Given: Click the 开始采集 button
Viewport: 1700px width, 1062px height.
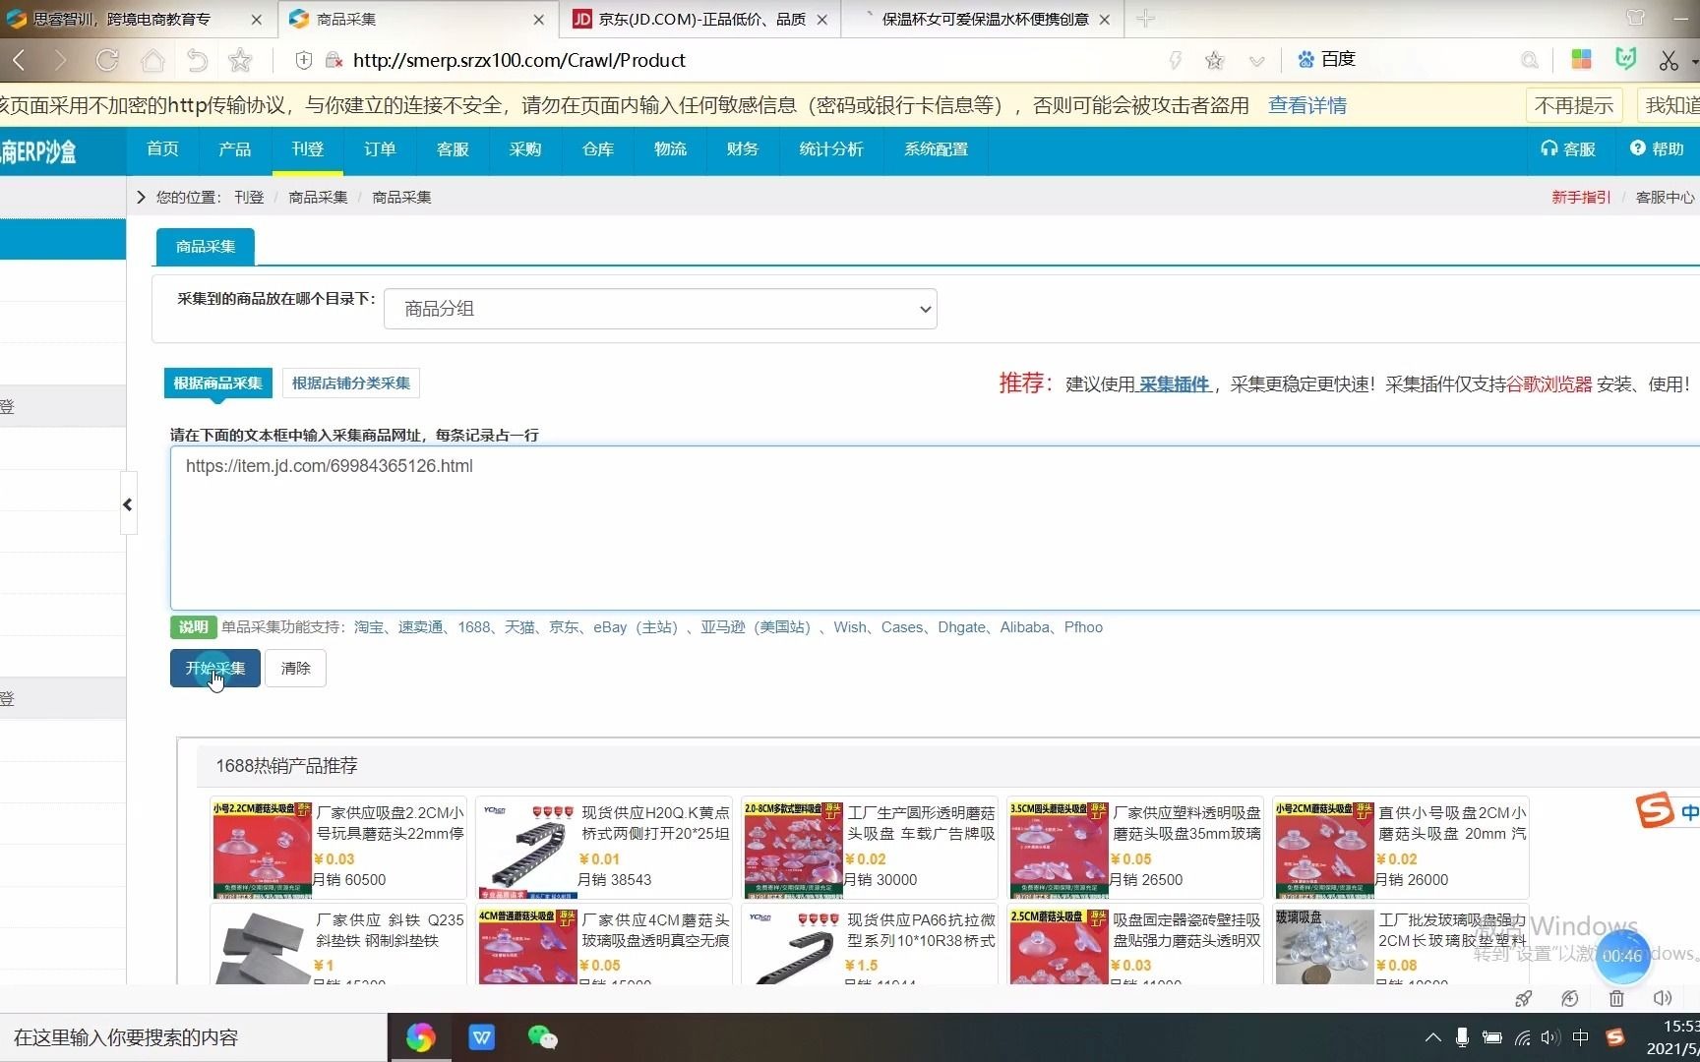Looking at the screenshot, I should point(214,668).
